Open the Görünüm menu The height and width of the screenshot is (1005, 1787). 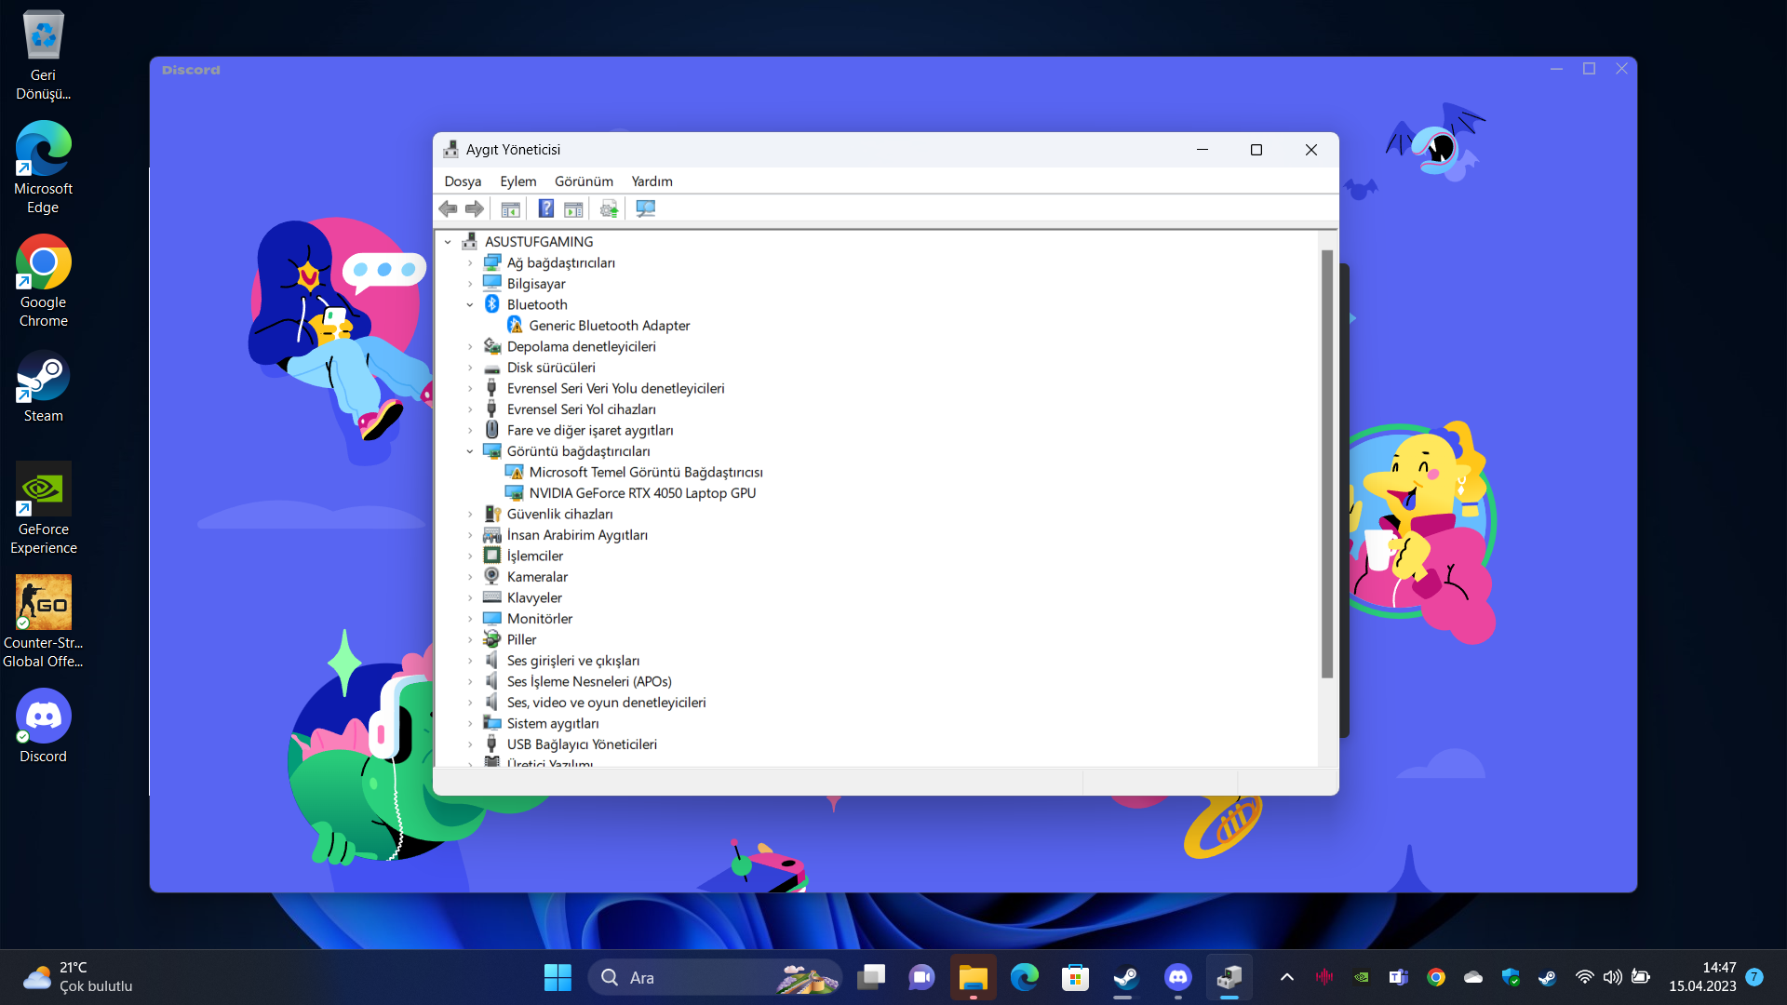pyautogui.click(x=584, y=181)
